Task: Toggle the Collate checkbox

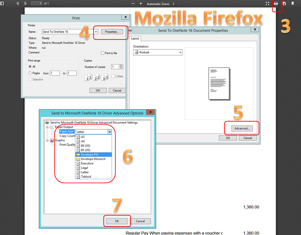Action: click(113, 76)
